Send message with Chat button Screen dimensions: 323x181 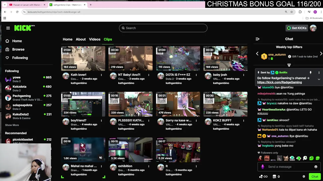[315, 176]
